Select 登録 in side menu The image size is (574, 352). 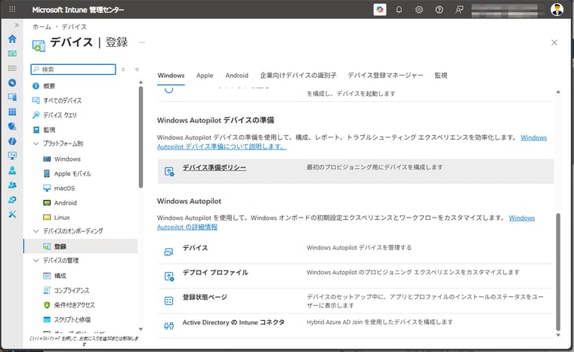[81, 246]
